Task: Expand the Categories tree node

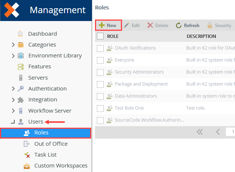Action: click(13, 45)
